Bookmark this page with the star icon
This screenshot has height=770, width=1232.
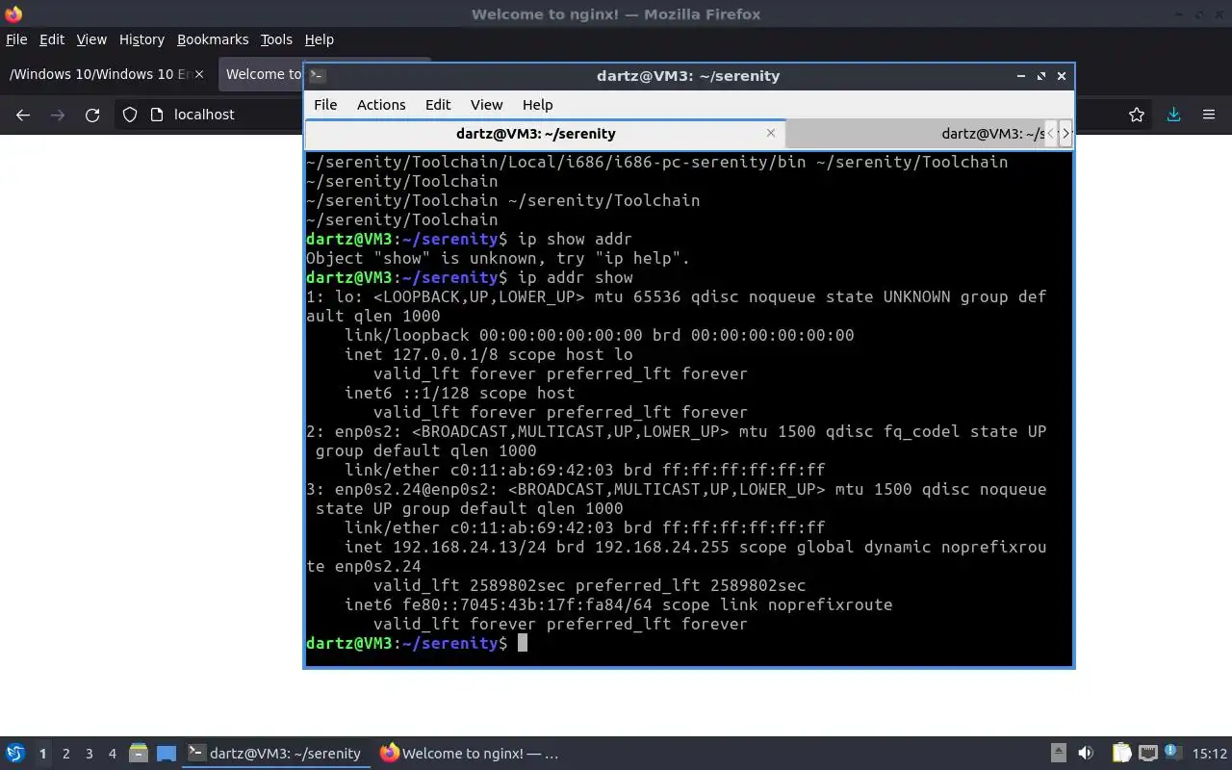[1137, 115]
